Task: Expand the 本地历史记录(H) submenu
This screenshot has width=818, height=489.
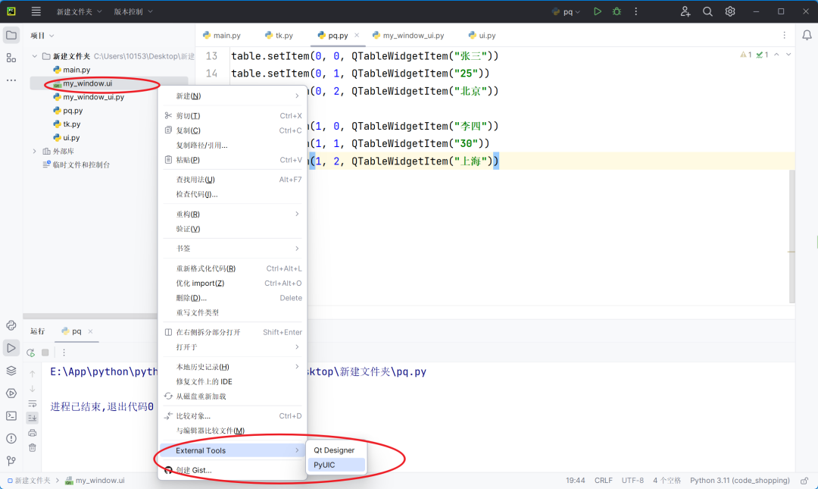Action: [233, 367]
